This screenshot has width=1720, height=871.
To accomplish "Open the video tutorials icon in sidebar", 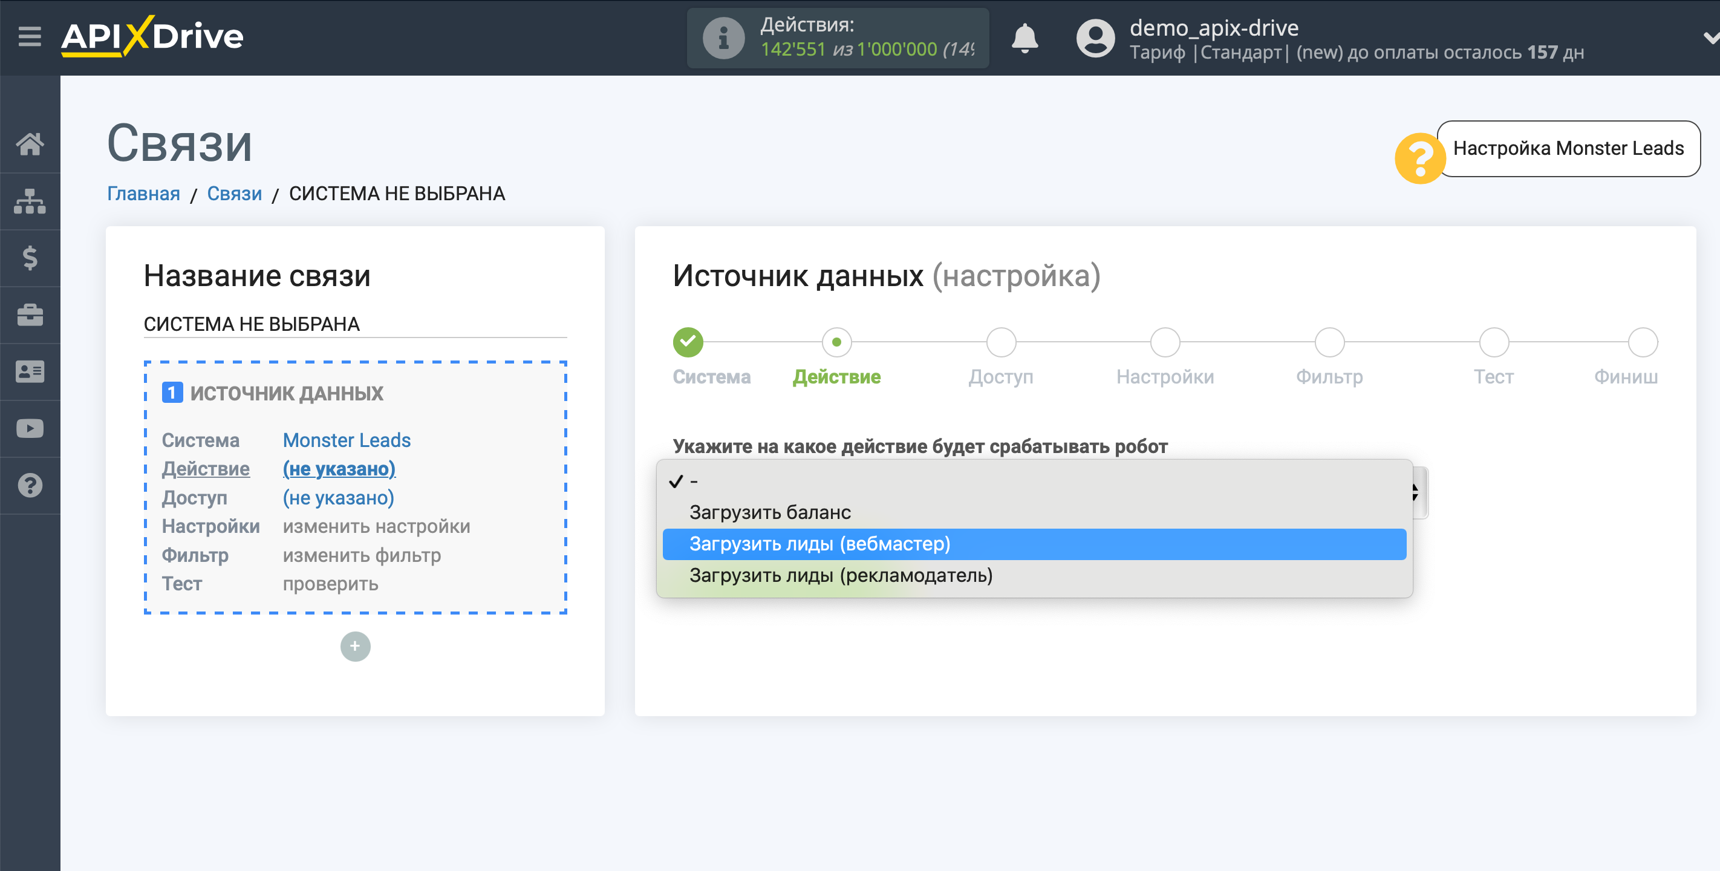I will pyautogui.click(x=30, y=428).
